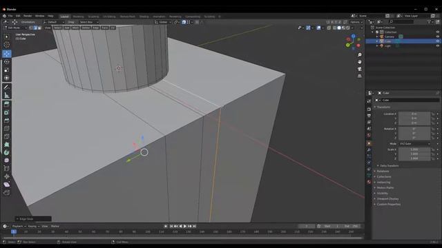Image resolution: width=442 pixels, height=248 pixels.
Task: Select the Shear tool
Action: point(6,185)
